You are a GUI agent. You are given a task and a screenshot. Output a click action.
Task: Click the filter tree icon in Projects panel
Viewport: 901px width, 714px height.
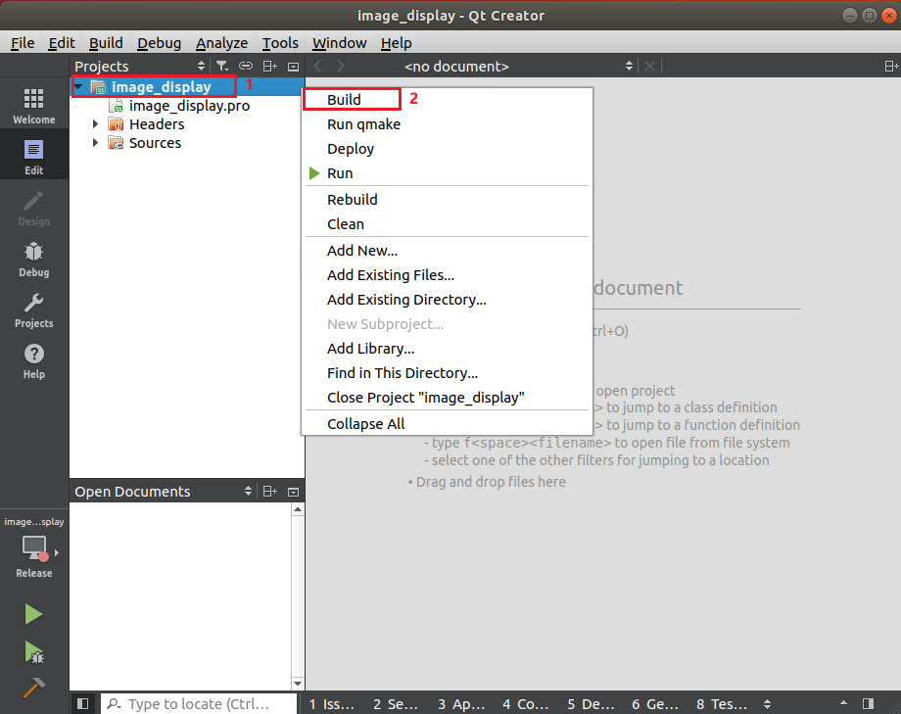pyautogui.click(x=221, y=67)
